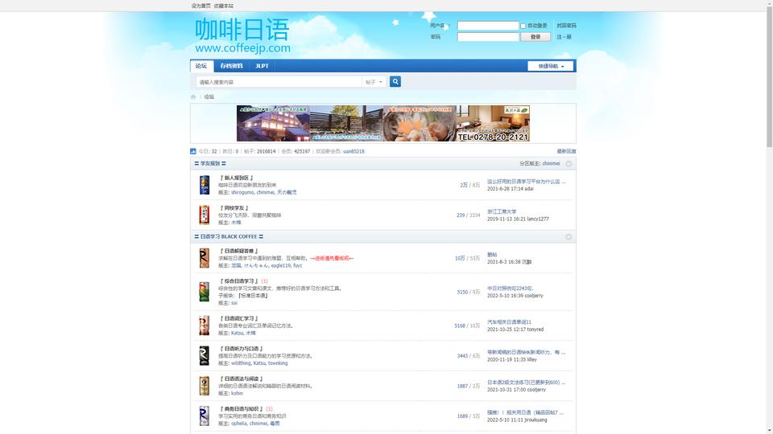Toggle the 自动登录 checkbox
Screen dimensions: 773x434
[x=523, y=26]
